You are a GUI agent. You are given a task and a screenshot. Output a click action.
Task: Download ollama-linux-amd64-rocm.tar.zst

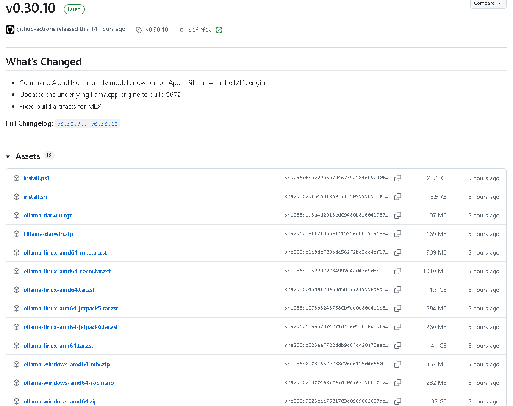tap(67, 271)
